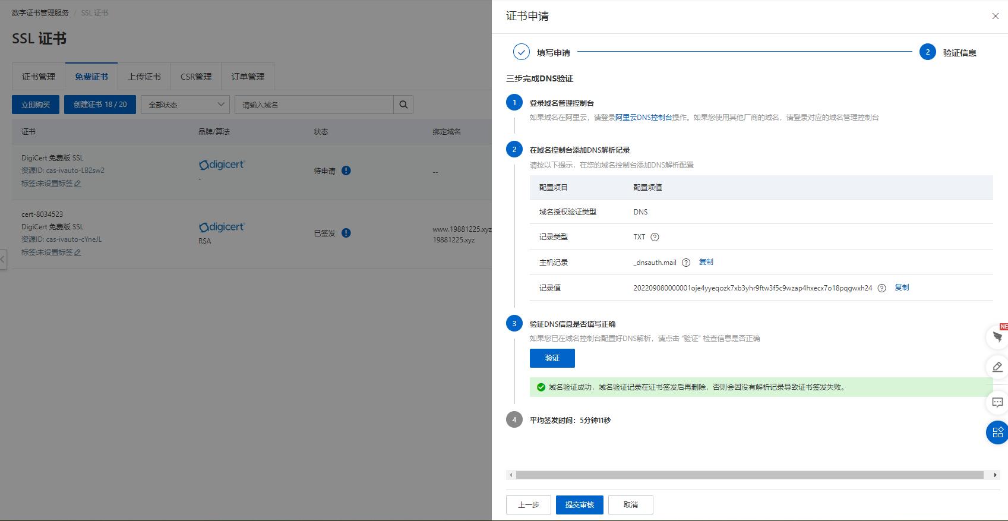This screenshot has width=1008, height=521.
Task: Open the floating feedback edit icon
Action: 997,367
